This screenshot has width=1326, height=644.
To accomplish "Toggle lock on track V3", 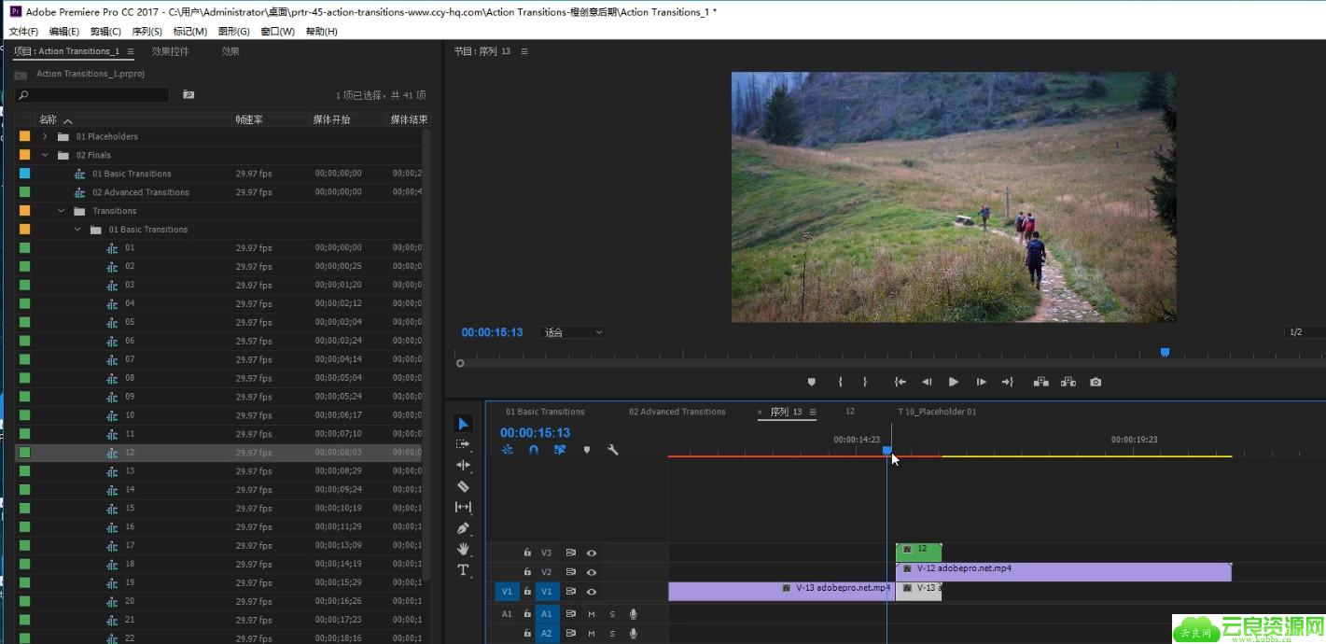I will pos(527,553).
